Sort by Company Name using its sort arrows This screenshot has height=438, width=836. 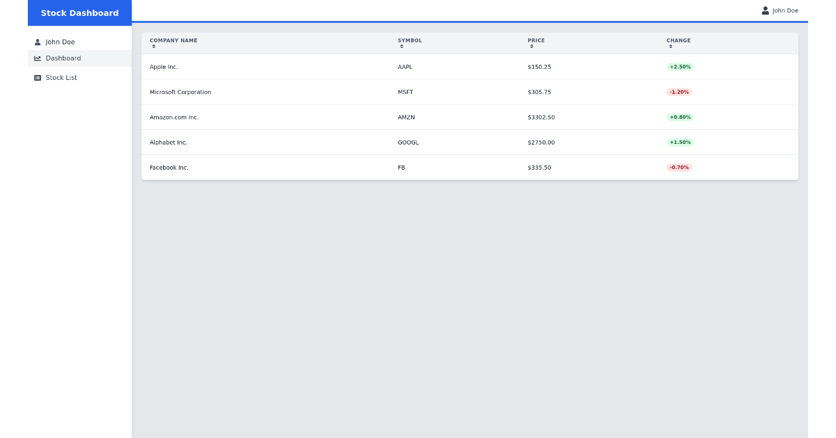(154, 45)
